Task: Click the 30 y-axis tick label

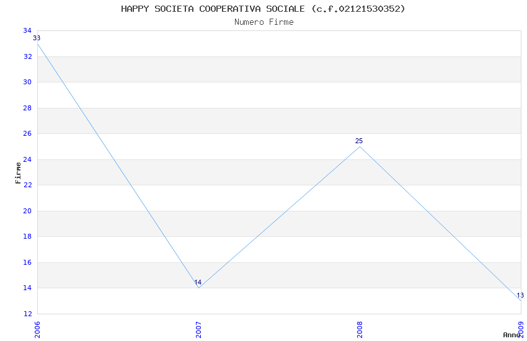Action: [27, 82]
